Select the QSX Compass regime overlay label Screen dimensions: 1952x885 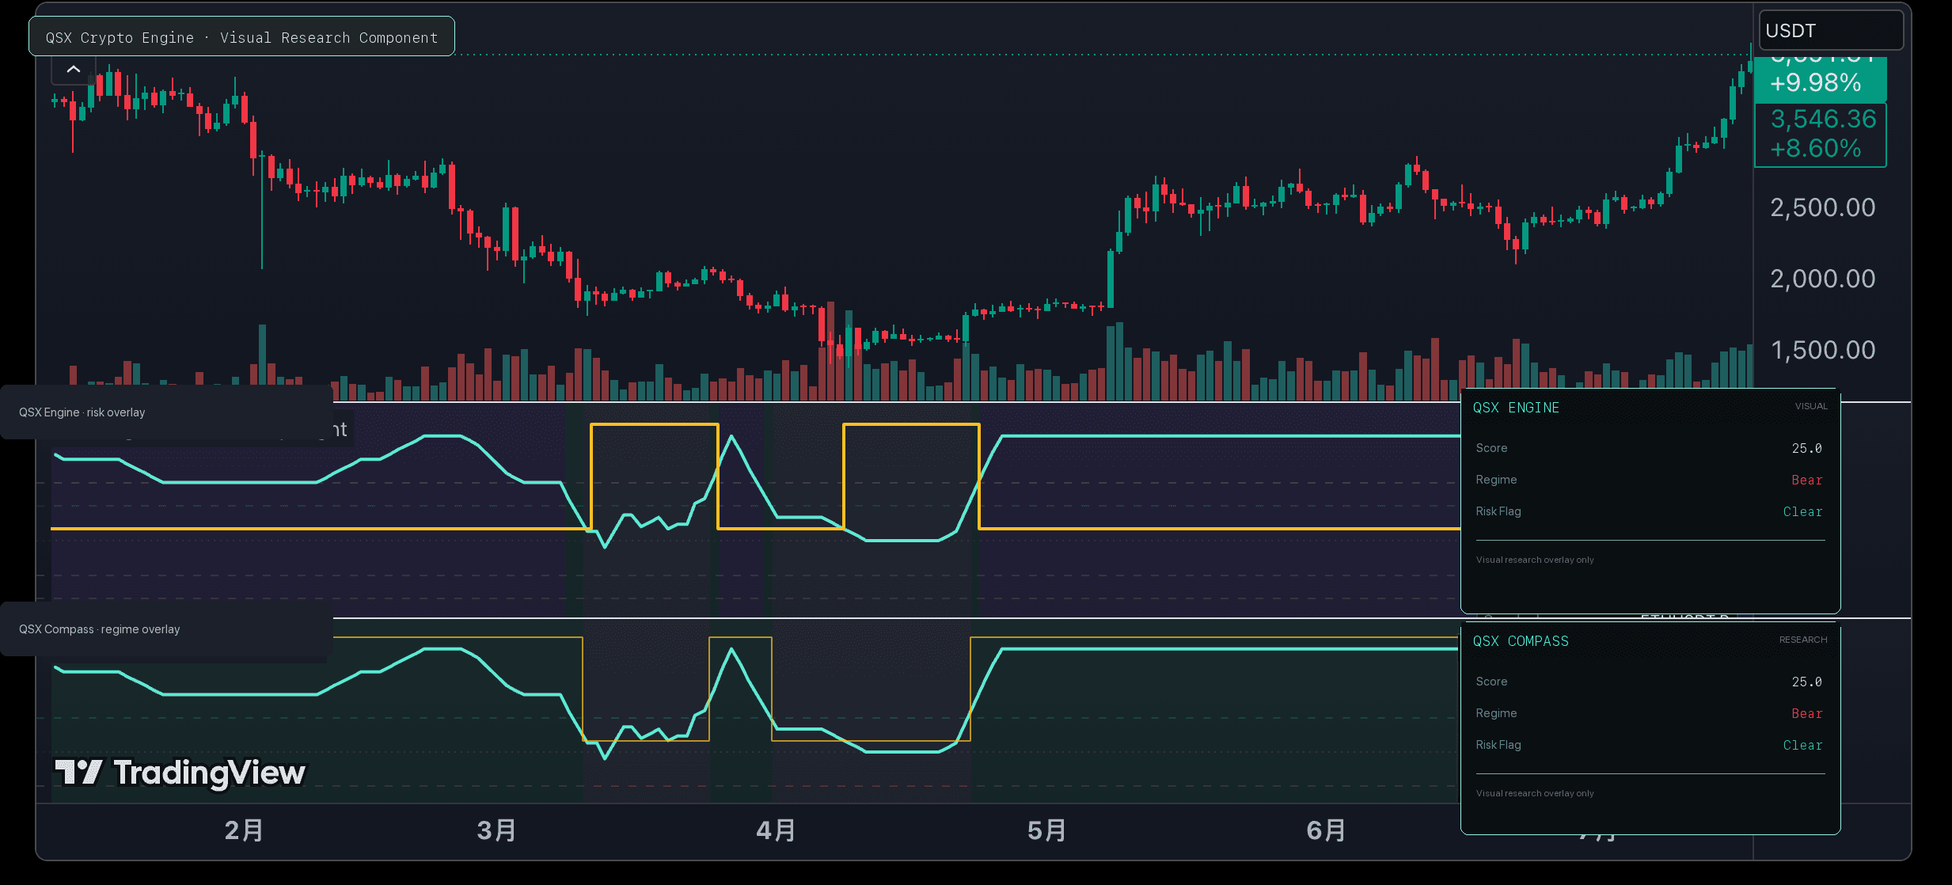pyautogui.click(x=100, y=629)
